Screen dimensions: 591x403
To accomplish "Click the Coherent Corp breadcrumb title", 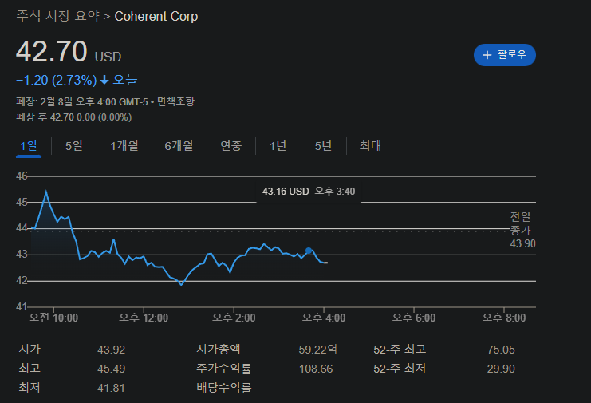I will pos(156,16).
